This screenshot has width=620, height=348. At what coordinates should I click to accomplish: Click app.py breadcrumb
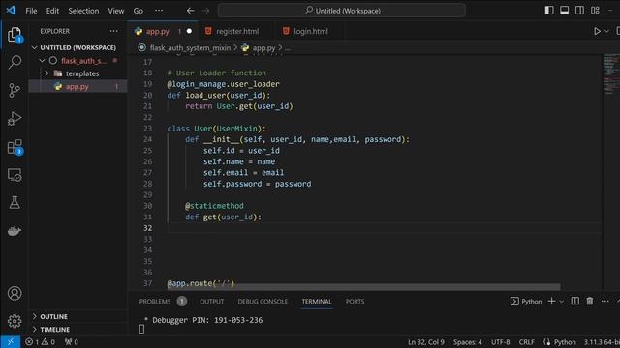coord(263,48)
